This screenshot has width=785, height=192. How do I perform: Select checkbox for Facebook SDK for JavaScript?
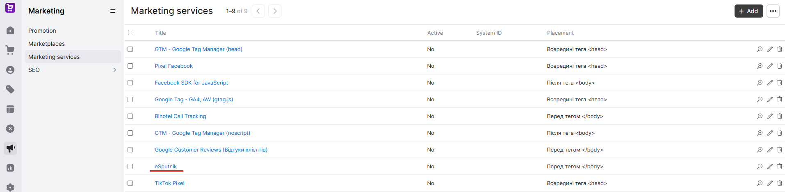pyautogui.click(x=130, y=83)
